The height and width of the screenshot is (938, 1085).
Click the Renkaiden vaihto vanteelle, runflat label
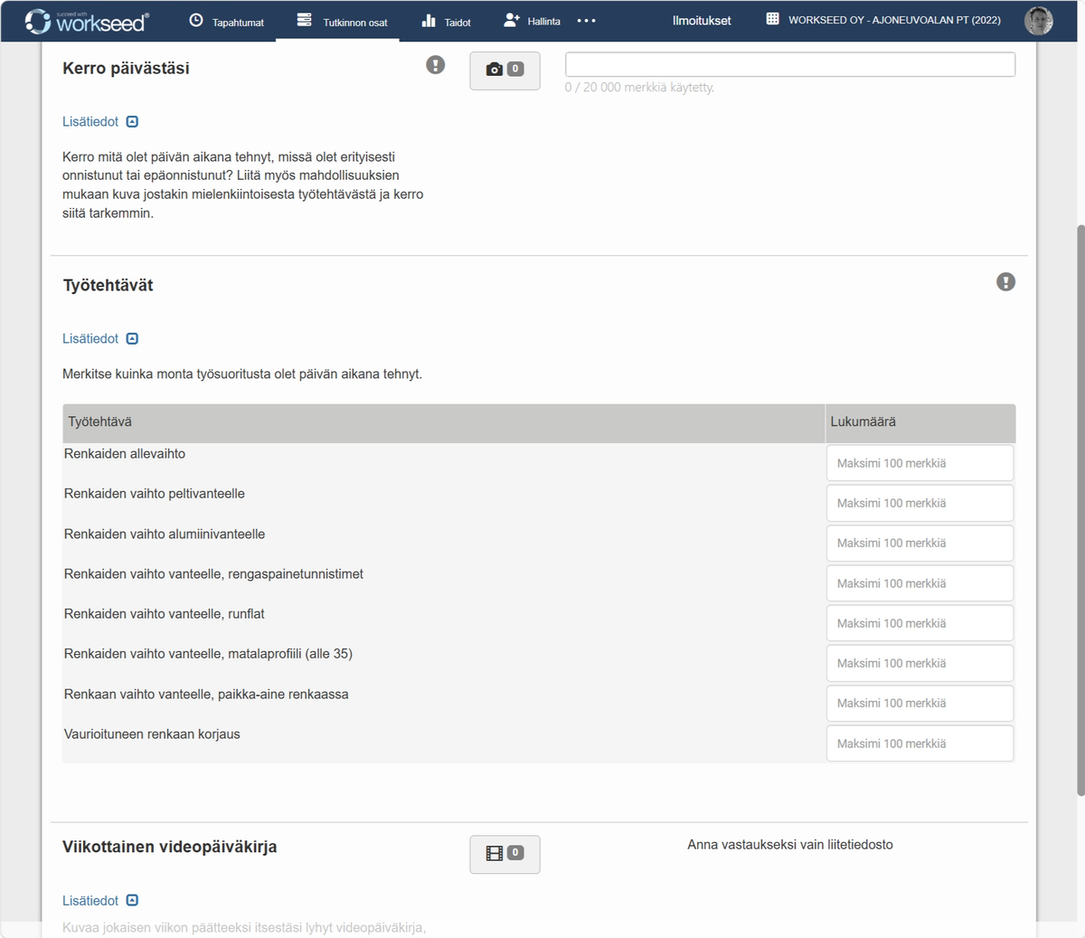coord(165,614)
